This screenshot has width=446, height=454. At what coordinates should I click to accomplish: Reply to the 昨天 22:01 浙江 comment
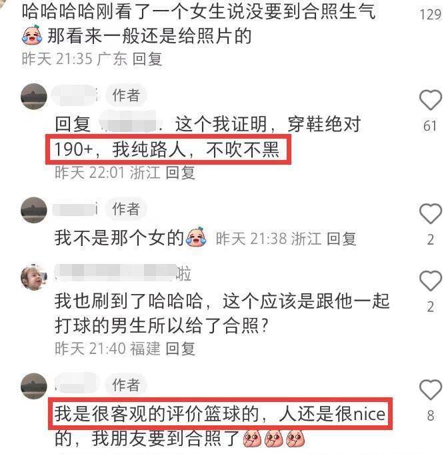[180, 173]
